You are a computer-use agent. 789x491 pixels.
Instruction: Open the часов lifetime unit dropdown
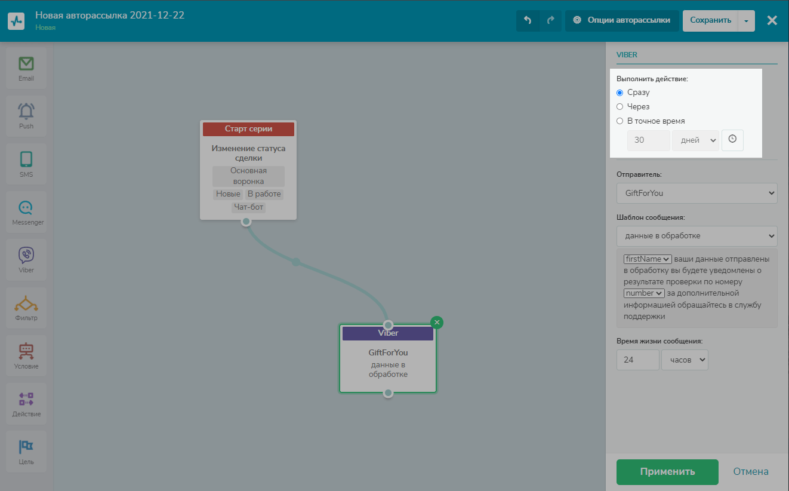(x=685, y=360)
